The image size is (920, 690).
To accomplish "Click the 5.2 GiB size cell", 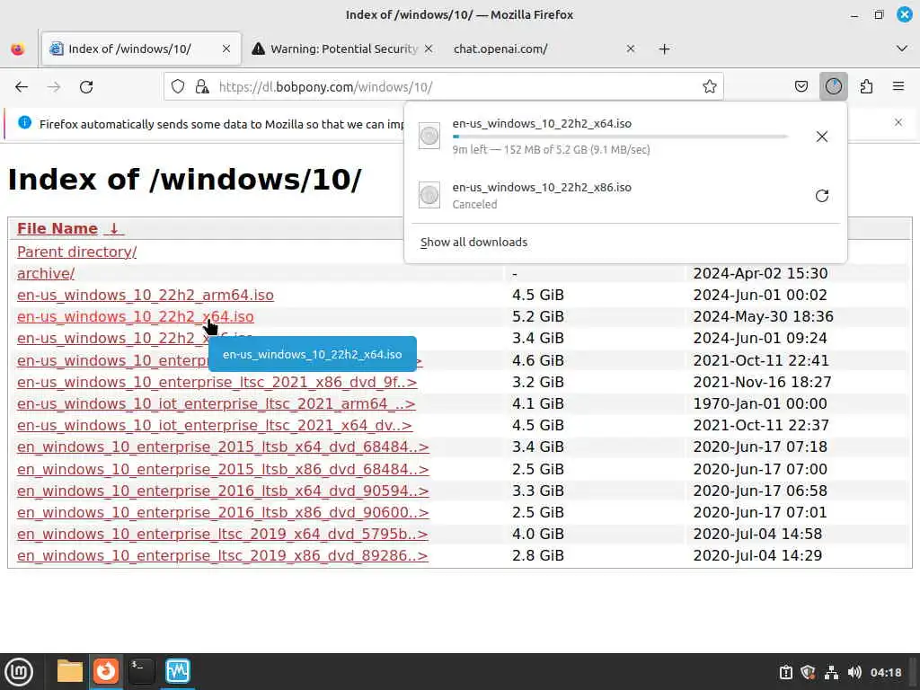I will (x=538, y=317).
